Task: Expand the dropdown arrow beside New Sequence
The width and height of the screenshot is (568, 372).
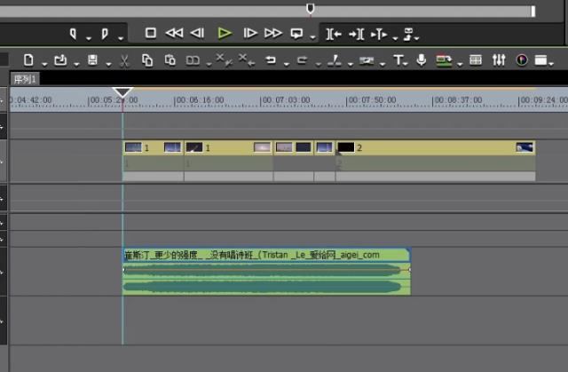Action: [43, 62]
